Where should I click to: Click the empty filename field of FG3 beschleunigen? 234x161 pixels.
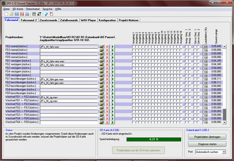[x=69, y=86]
